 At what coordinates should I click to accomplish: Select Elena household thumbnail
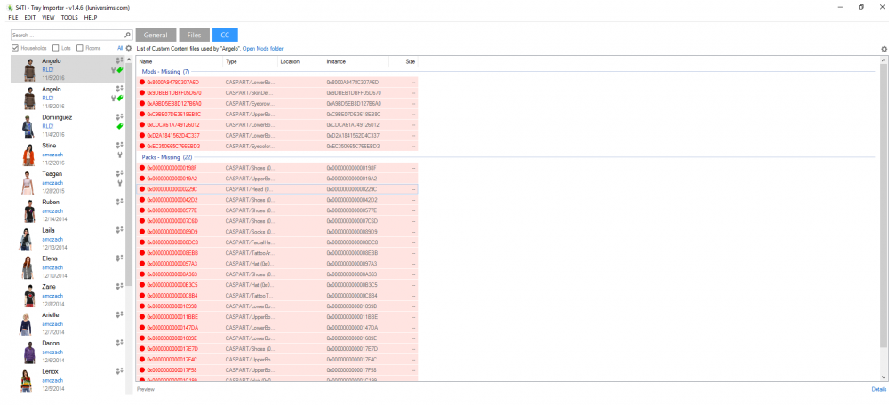point(27,266)
